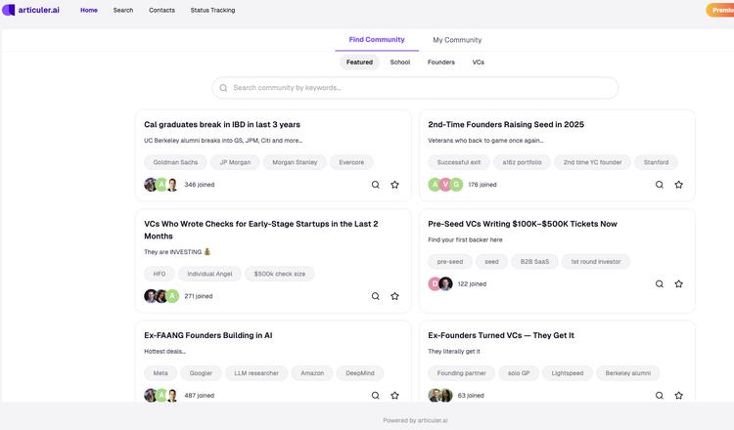The width and height of the screenshot is (734, 430).
Task: Click star icon on Ex-FAANG Founders card
Action: pos(394,396)
